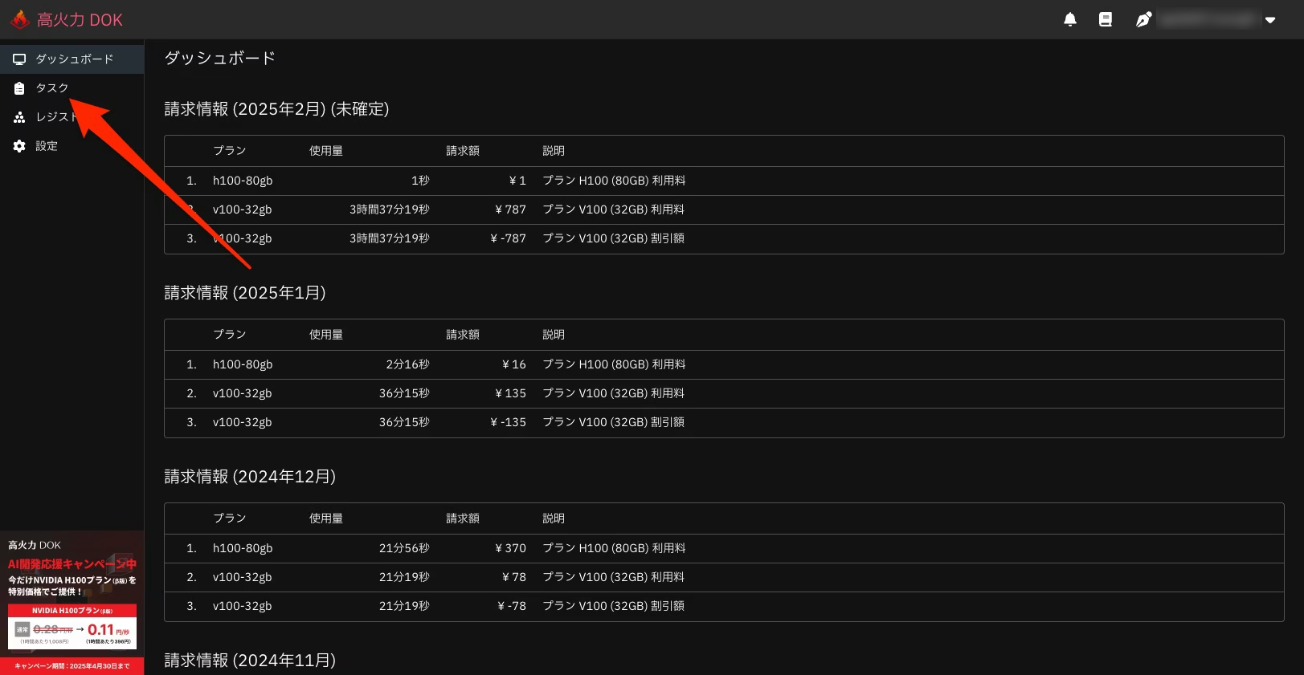Open the documentation book icon
The width and height of the screenshot is (1304, 675).
pyautogui.click(x=1106, y=20)
